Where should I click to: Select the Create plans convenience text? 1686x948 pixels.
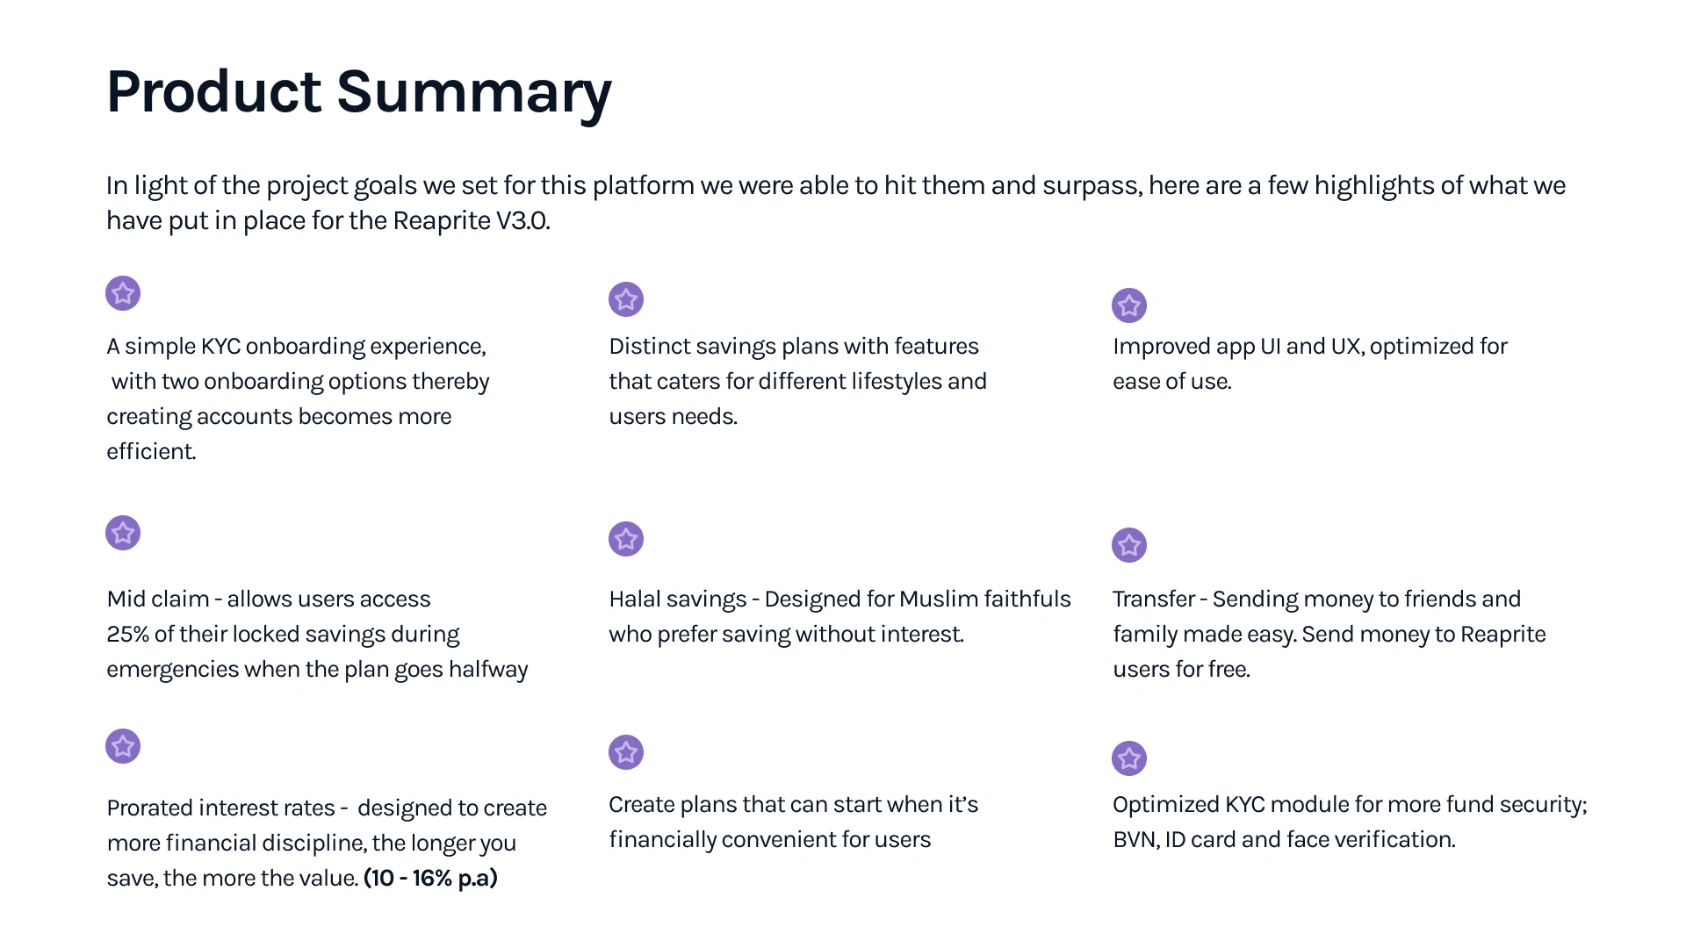point(792,822)
